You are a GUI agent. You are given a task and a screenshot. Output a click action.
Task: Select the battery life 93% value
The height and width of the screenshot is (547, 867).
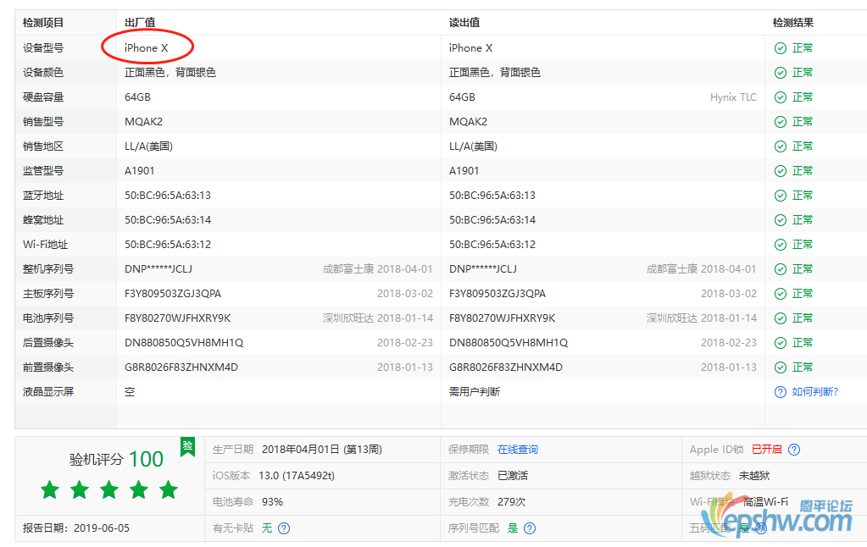(272, 501)
